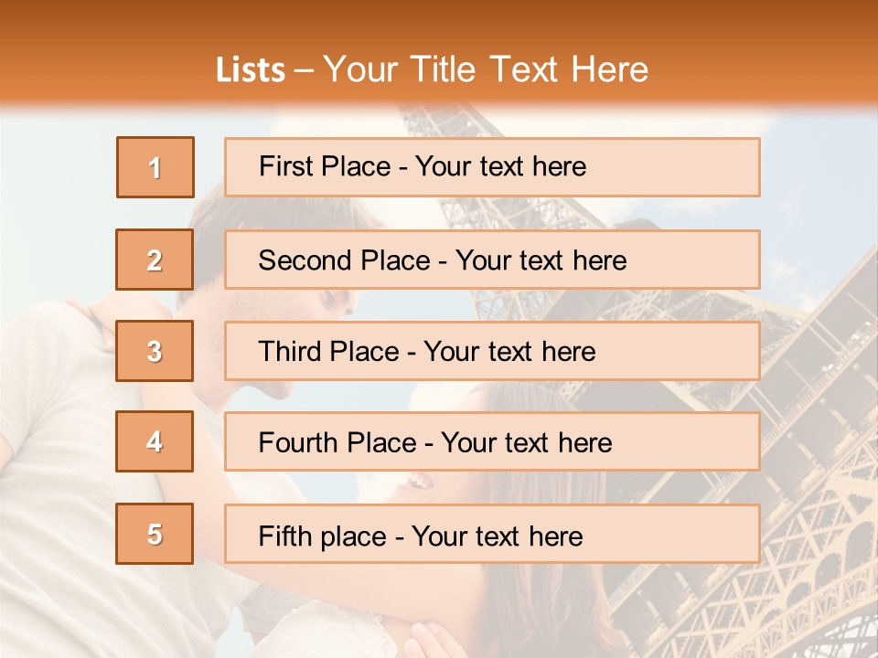The height and width of the screenshot is (658, 878).
Task: Click the number 3 square
Action: (155, 351)
